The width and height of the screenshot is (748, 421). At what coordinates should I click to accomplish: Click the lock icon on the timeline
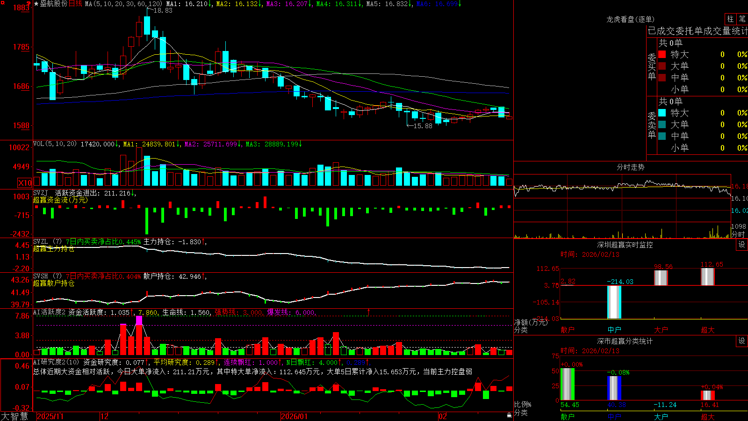click(x=510, y=415)
